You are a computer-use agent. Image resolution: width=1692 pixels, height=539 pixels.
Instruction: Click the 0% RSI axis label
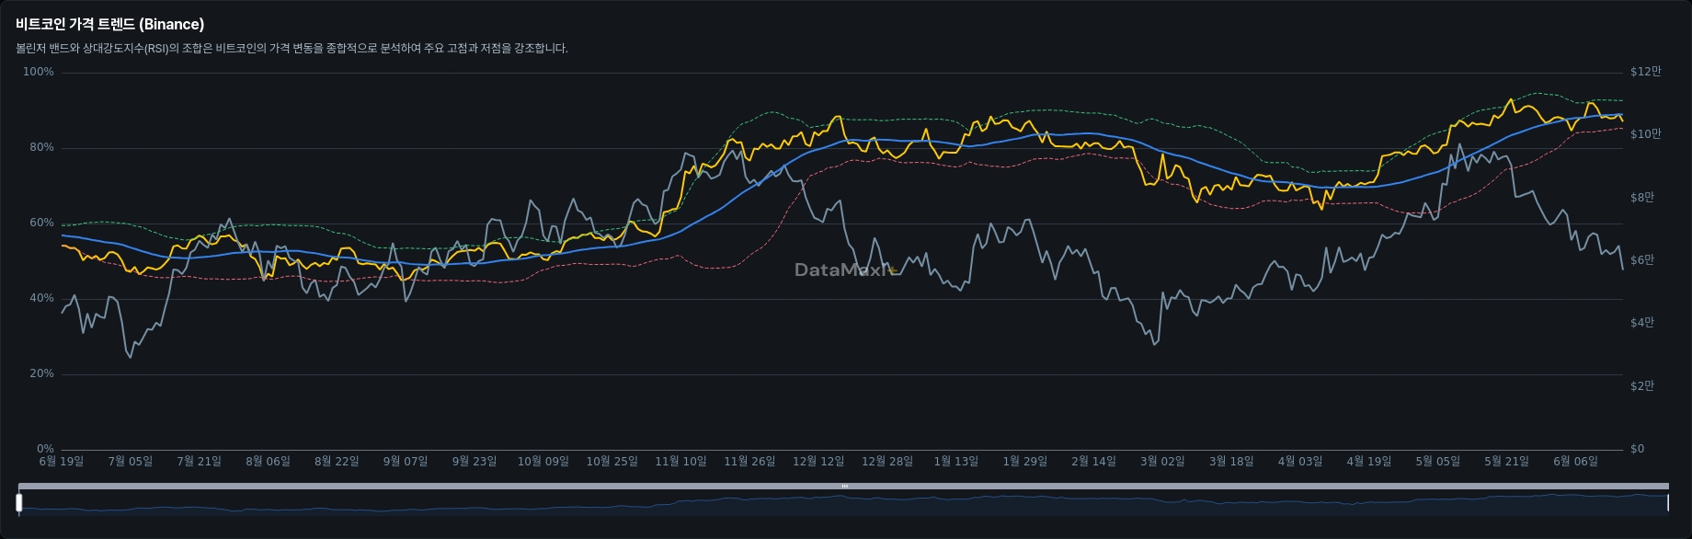(x=45, y=449)
